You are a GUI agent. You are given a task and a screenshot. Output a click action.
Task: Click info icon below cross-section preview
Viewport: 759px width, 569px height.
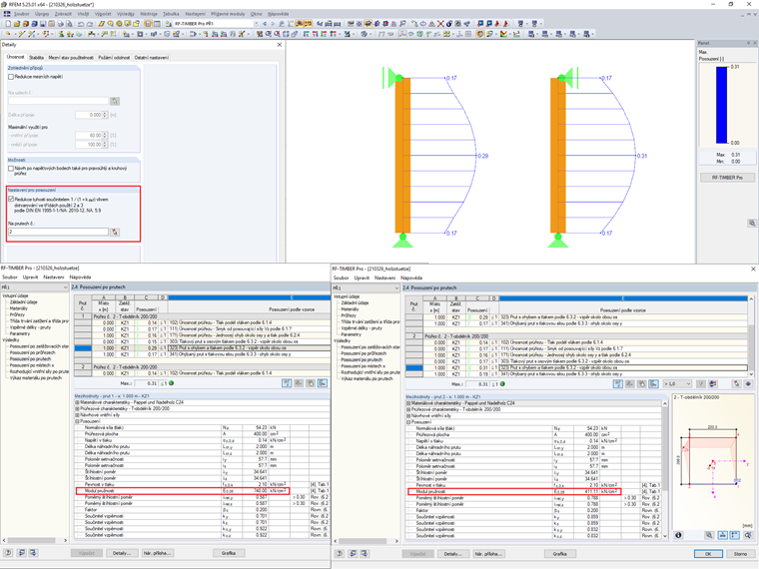(x=678, y=535)
